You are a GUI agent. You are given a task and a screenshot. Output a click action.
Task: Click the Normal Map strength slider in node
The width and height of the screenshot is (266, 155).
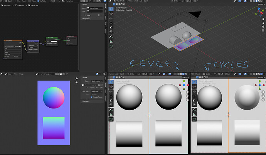(33, 49)
